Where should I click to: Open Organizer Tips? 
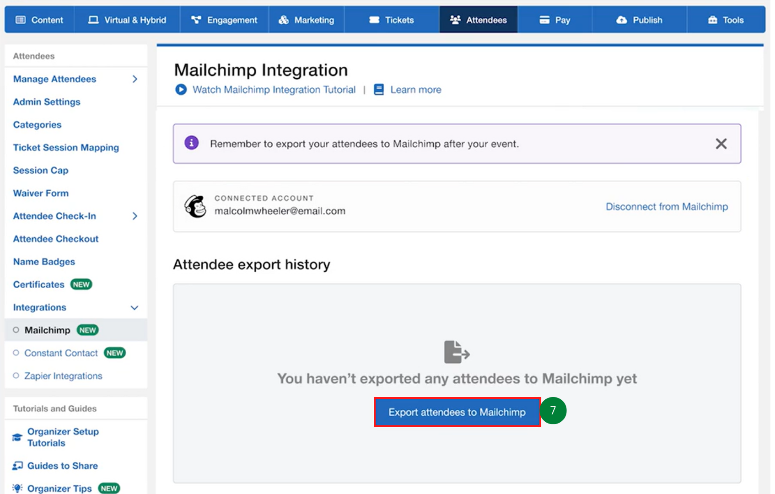[59, 488]
